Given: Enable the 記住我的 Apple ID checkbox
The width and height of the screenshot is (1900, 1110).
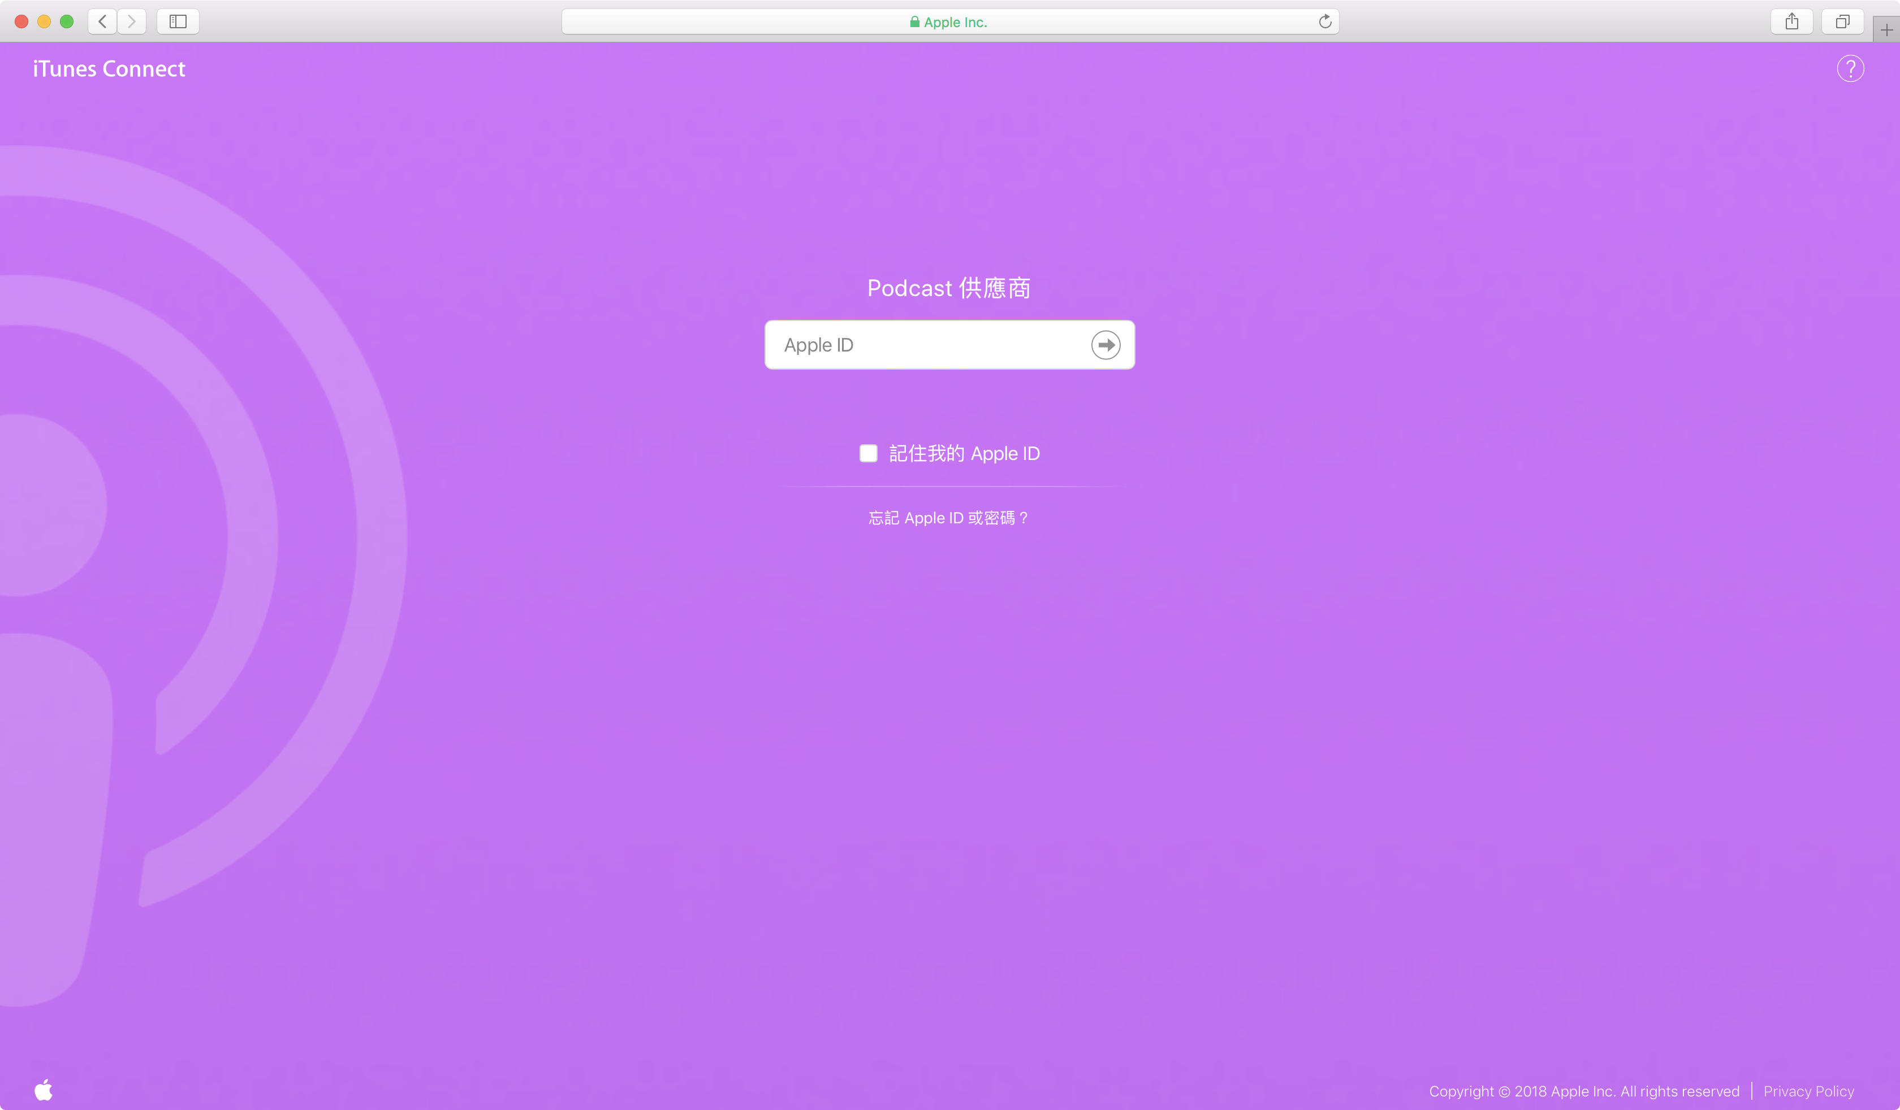Looking at the screenshot, I should [869, 453].
